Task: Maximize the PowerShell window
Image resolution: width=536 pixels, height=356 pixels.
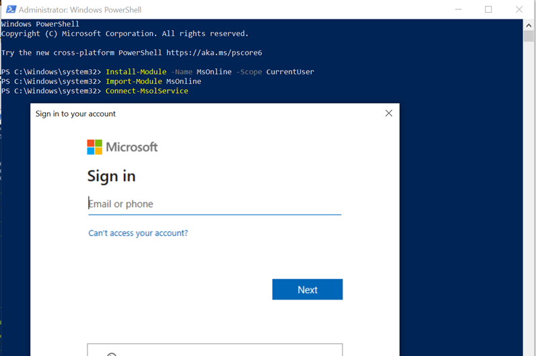Action: tap(488, 9)
